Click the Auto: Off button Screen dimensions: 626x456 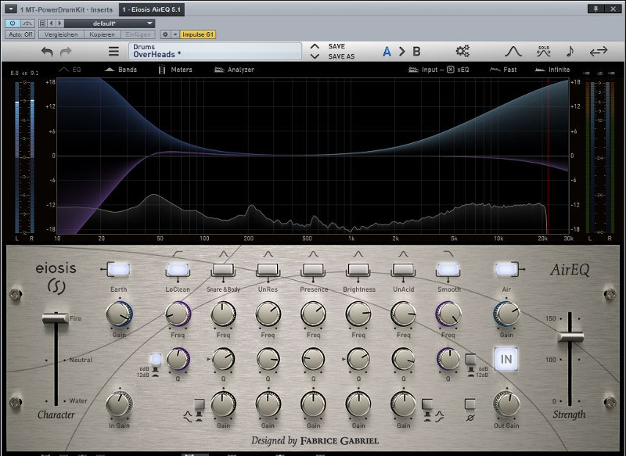click(20, 34)
